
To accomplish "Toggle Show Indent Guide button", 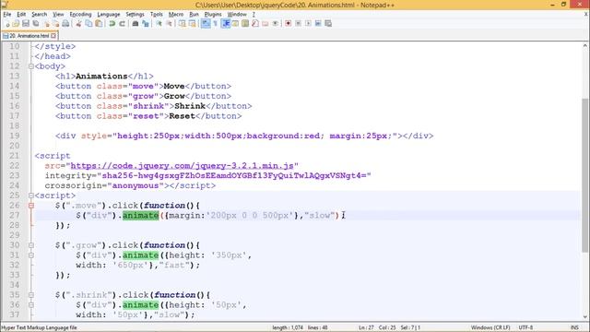I will click(225, 24).
